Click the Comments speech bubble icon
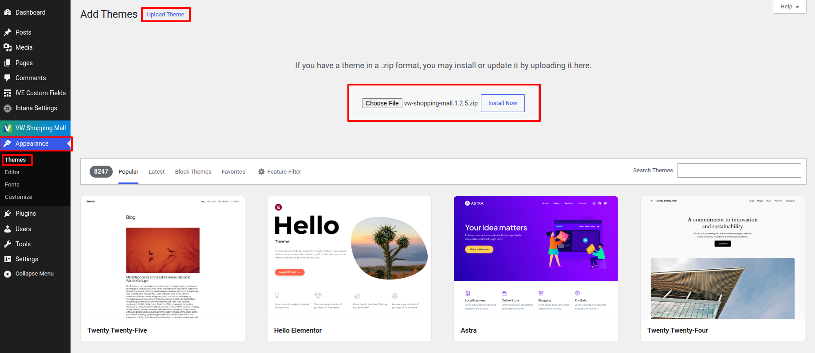 click(8, 78)
